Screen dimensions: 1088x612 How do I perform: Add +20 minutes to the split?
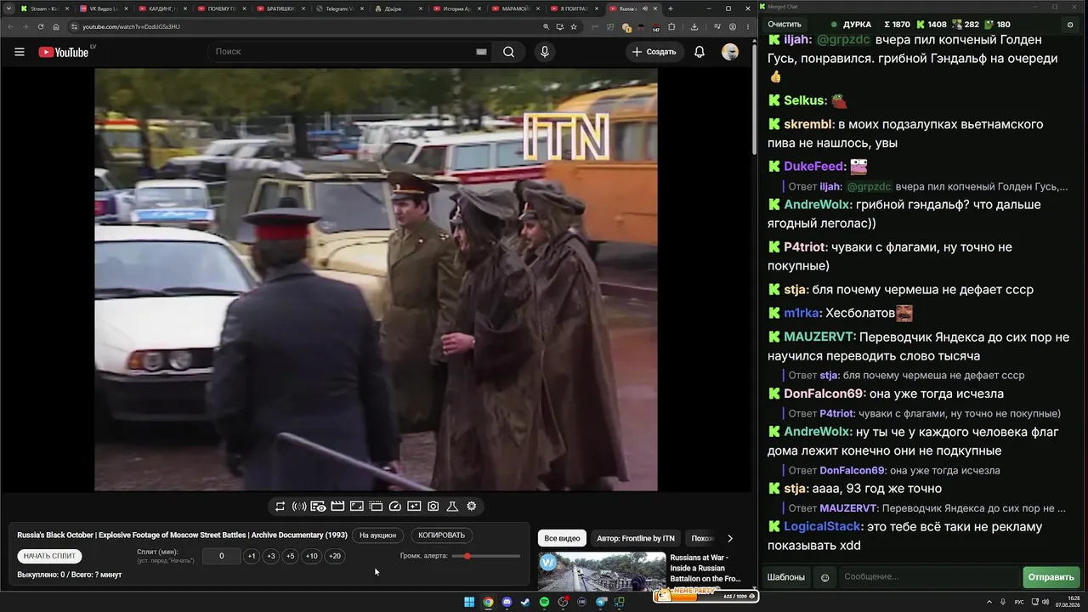pos(335,556)
